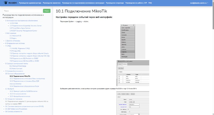The width and height of the screenshot is (214, 115).
Task: Collapse section 1 Антивирусное программное обеспечение toggle
Action: [x=4, y=21]
